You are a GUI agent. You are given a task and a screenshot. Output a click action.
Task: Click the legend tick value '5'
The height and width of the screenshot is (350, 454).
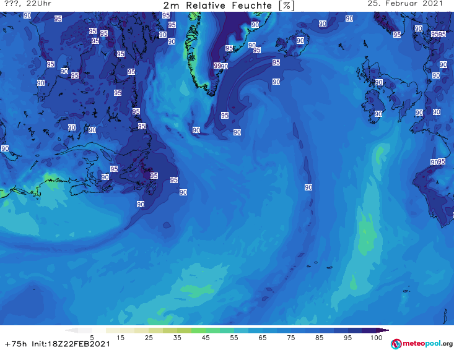[x=92, y=338]
